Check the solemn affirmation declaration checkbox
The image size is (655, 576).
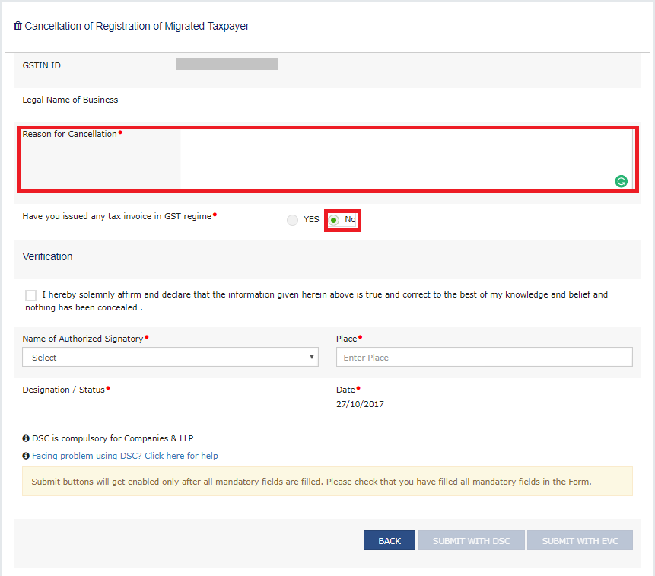pos(30,295)
